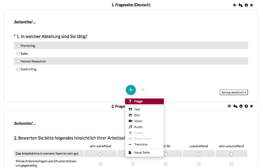Select the Controlling radio option
Screen dimensions: 263x168
[x=18, y=69]
